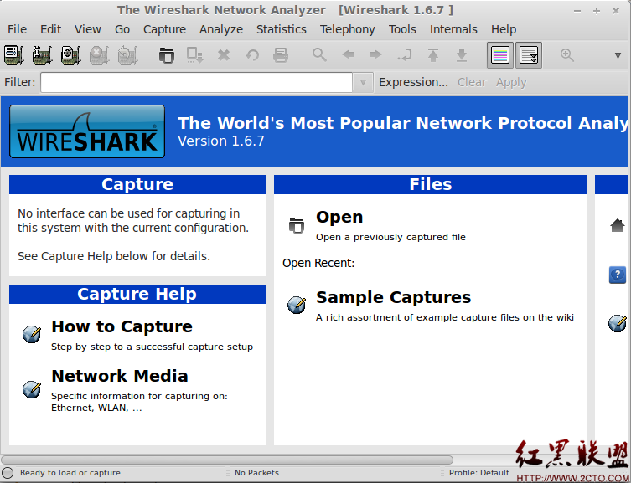
Task: Toggle colorize packet list button
Action: [x=500, y=55]
